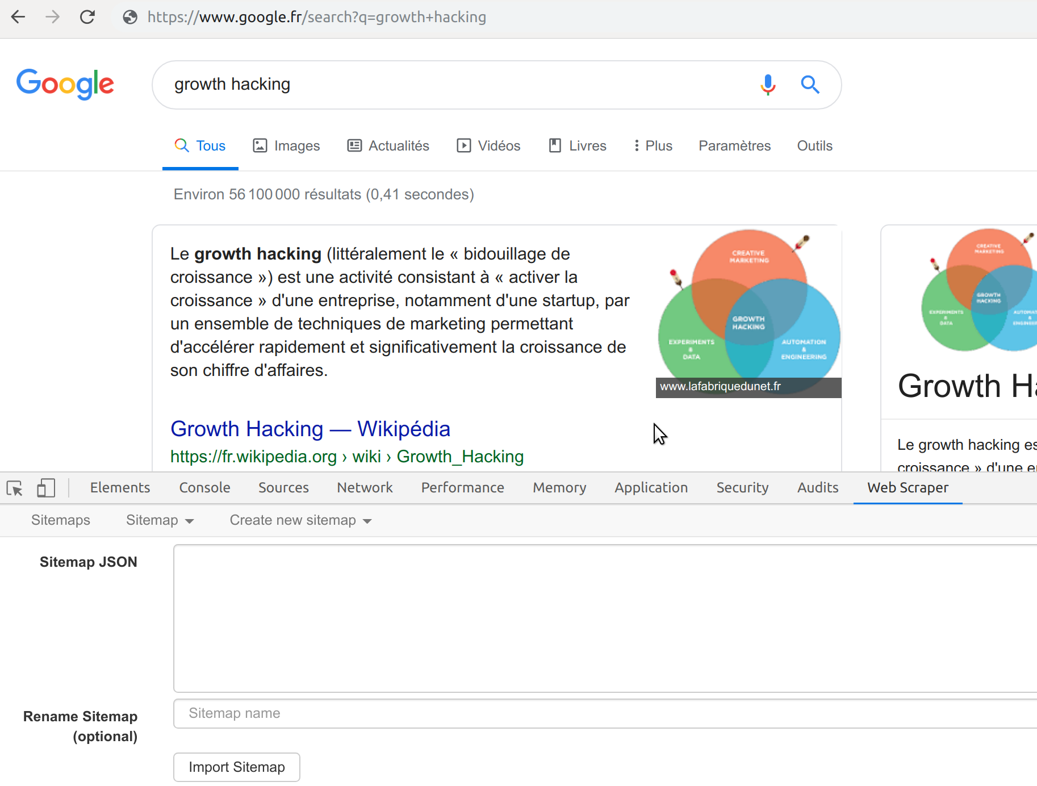
Task: Click the browser back arrow
Action: pos(18,17)
